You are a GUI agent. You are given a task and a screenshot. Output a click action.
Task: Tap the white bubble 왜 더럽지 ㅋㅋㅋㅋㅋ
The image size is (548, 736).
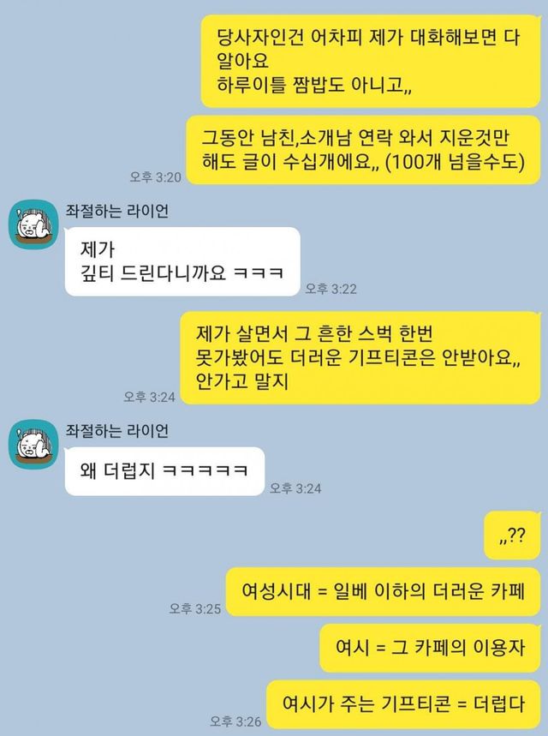(164, 470)
